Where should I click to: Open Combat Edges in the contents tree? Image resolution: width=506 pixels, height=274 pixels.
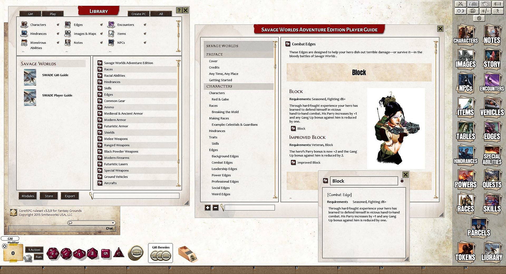[222, 163]
